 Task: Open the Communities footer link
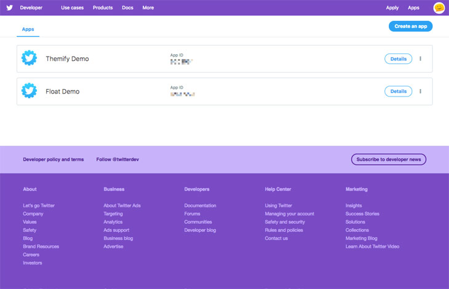tap(198, 222)
